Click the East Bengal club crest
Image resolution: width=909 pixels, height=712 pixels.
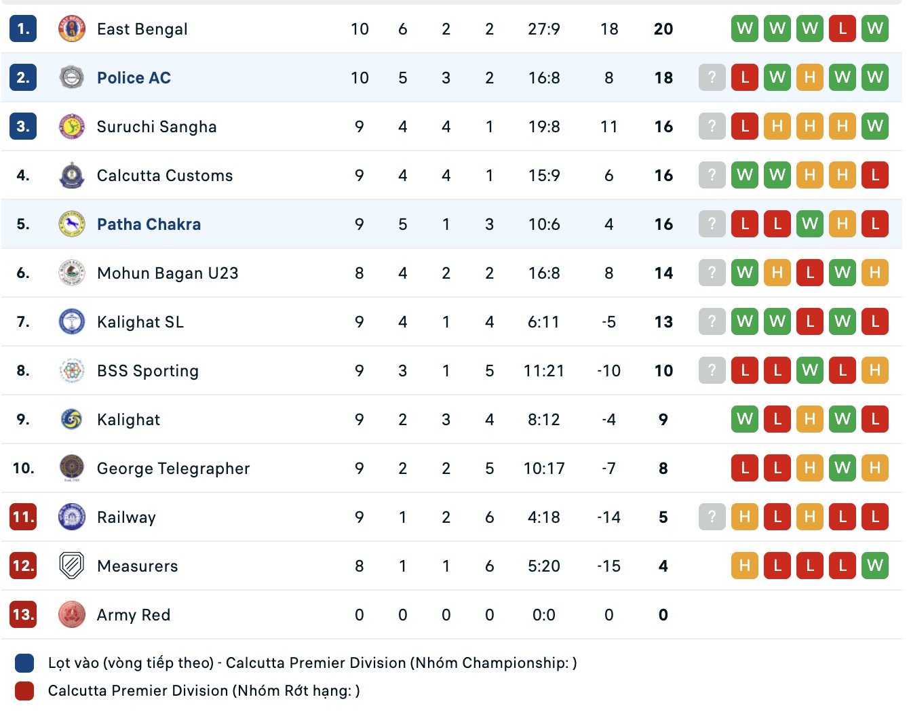tap(72, 29)
